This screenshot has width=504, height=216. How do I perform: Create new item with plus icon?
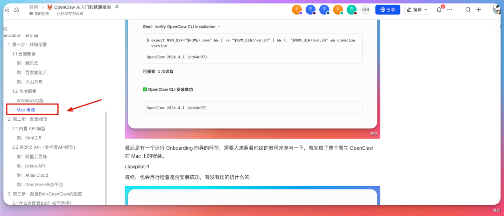[479, 10]
